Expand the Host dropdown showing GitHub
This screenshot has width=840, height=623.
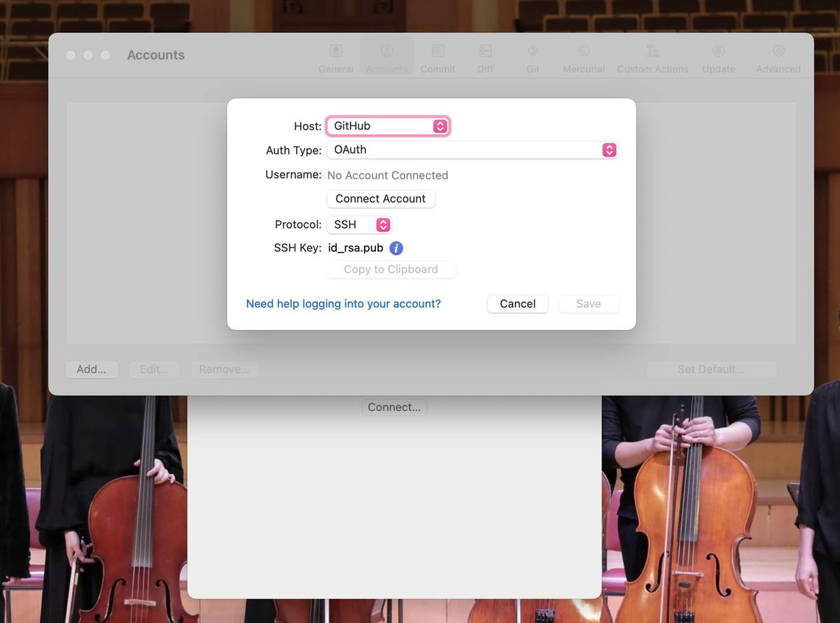coord(388,126)
